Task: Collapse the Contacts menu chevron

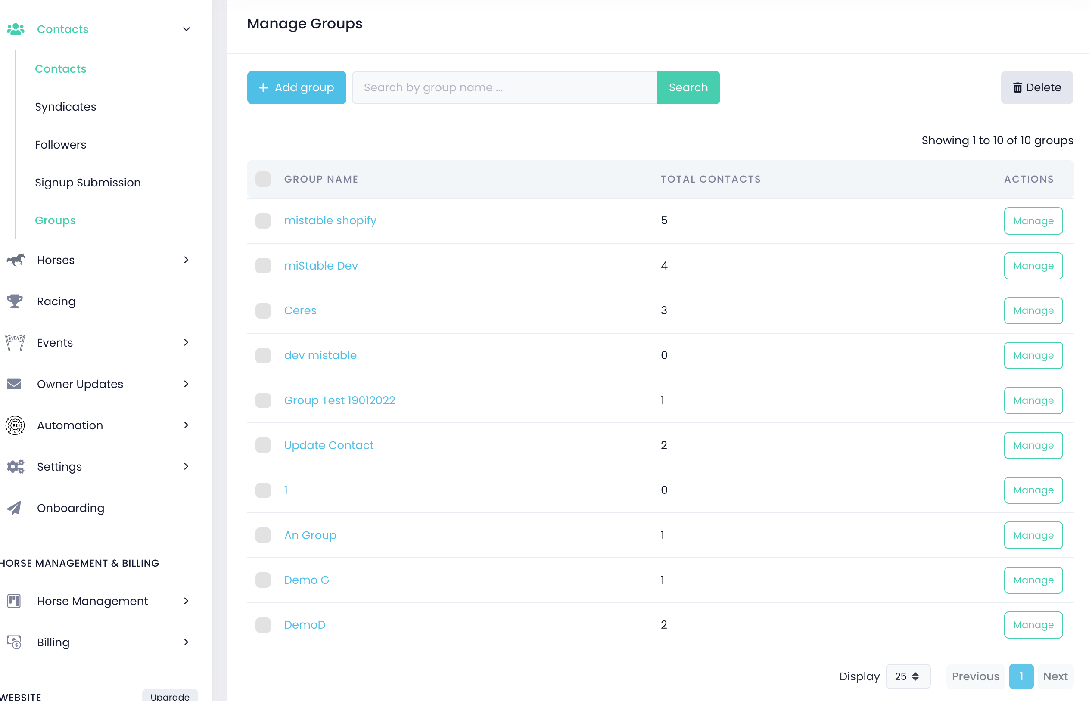Action: [186, 29]
